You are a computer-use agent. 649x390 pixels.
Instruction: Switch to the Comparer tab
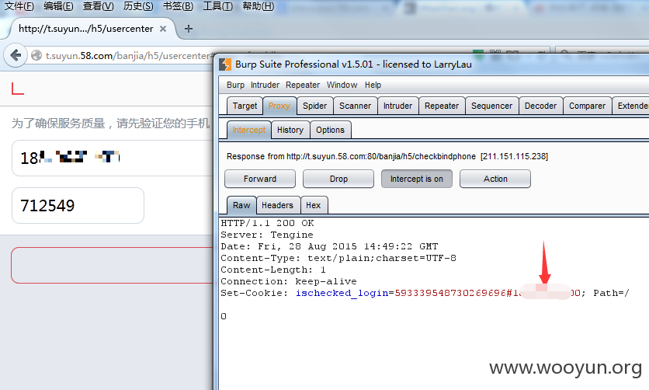point(587,106)
